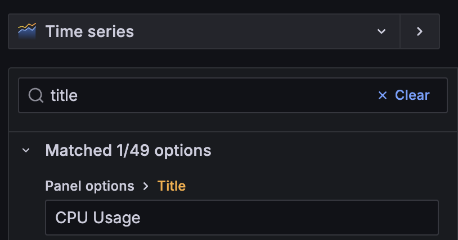The width and height of the screenshot is (458, 240).
Task: Click the Clear search link
Action: [x=404, y=95]
